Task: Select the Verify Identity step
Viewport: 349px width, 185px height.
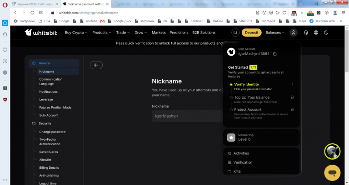Action: (261, 86)
